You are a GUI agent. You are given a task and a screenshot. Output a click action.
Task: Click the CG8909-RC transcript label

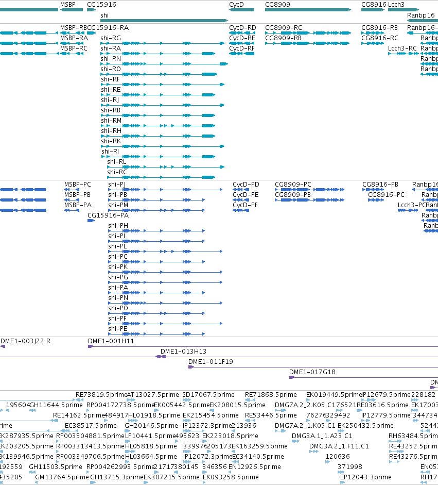pyautogui.click(x=284, y=28)
